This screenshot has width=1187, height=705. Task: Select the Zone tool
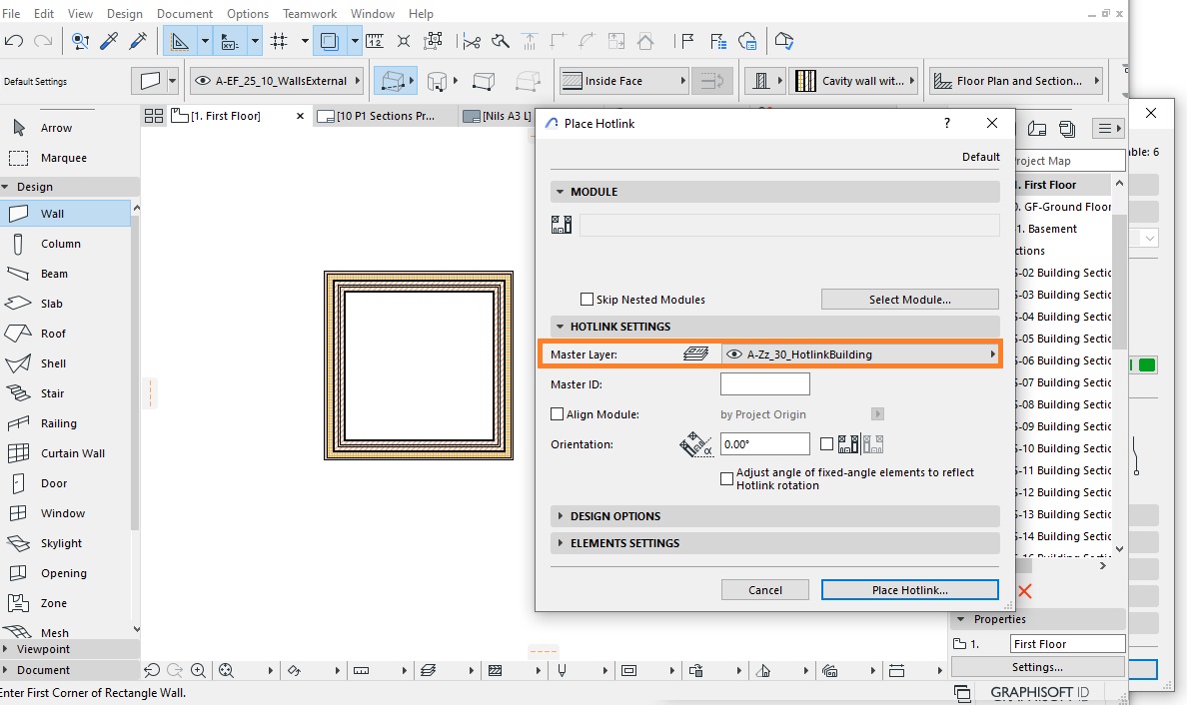tap(54, 603)
